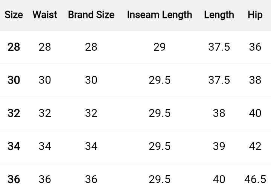This screenshot has width=271, height=194.
Task: Click brand size value 32
Action: (x=91, y=113)
